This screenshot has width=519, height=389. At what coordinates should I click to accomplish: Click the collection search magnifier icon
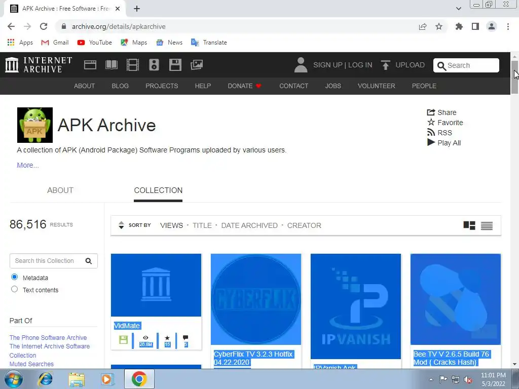[x=88, y=261]
